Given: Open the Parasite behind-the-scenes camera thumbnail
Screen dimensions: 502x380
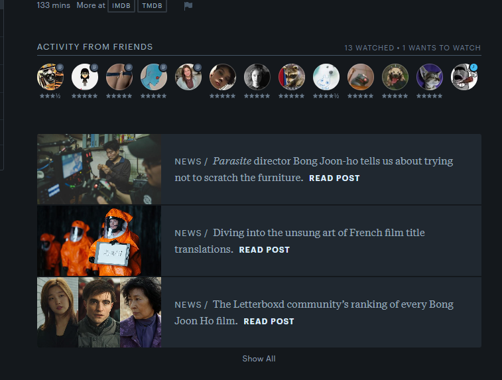Looking at the screenshot, I should [x=99, y=169].
